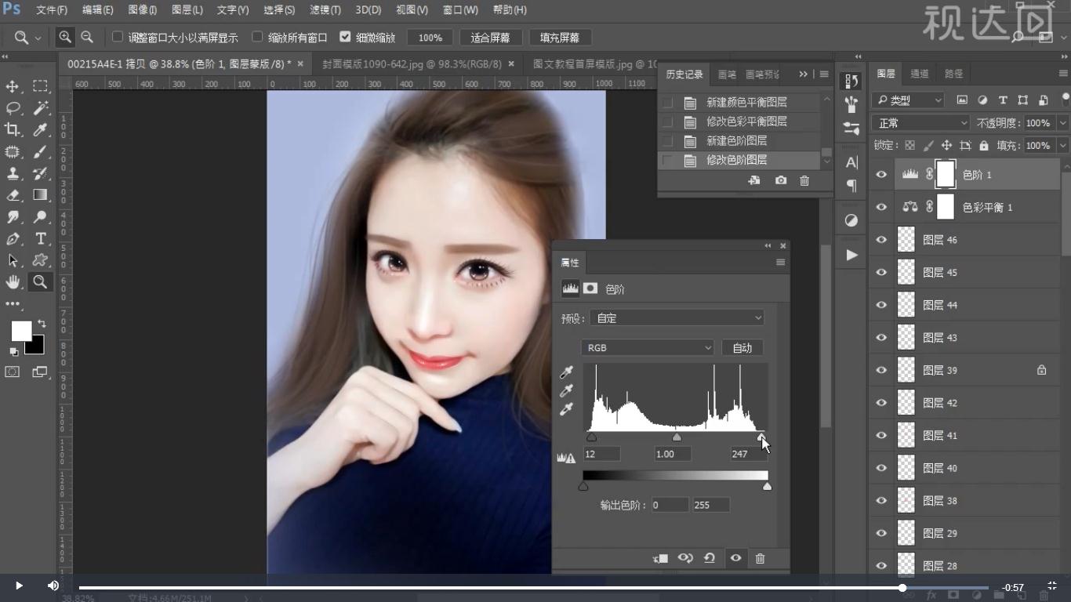
Task: Delete the Levels adjustment layer from Properties
Action: point(760,558)
